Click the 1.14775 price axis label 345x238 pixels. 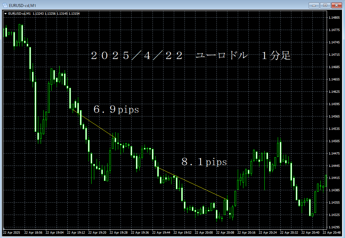[x=334, y=30]
